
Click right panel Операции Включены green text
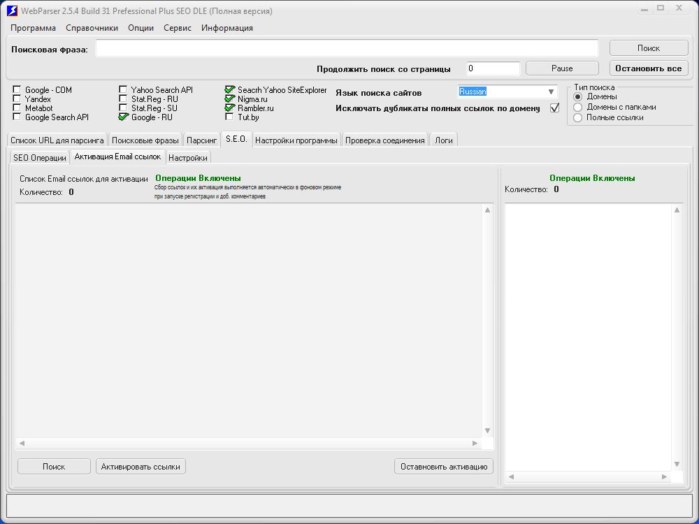592,177
